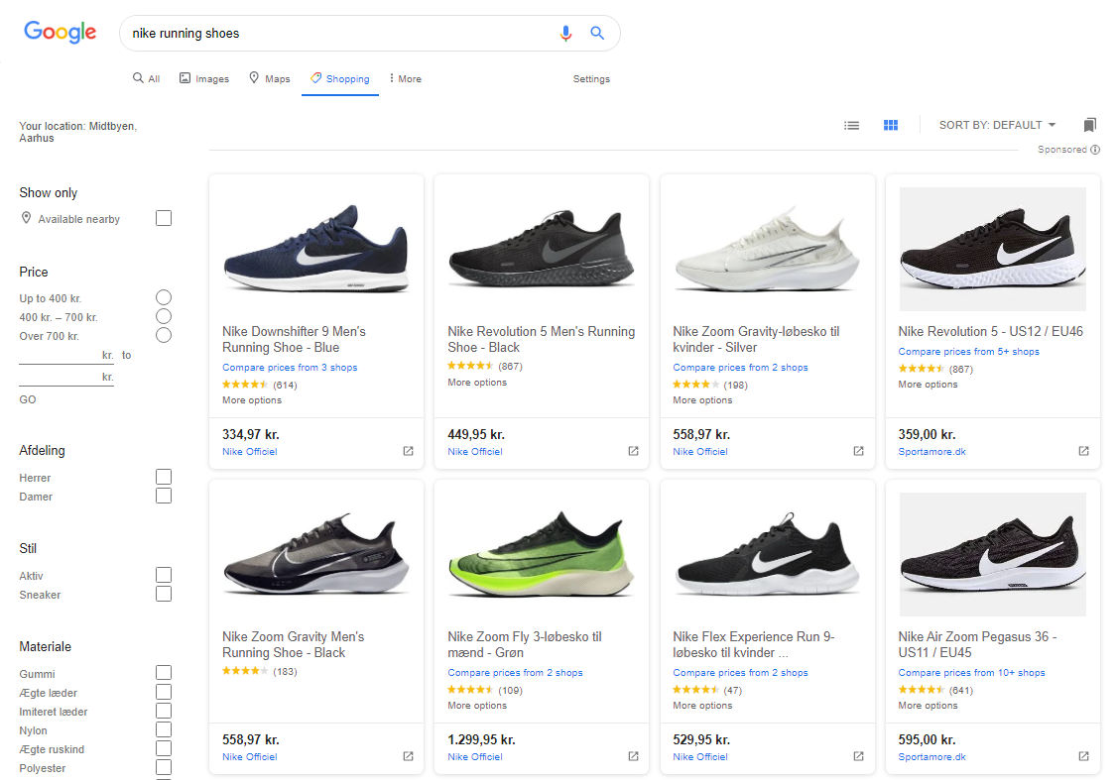Open the Maps tab
This screenshot has height=780, width=1117.
(269, 78)
